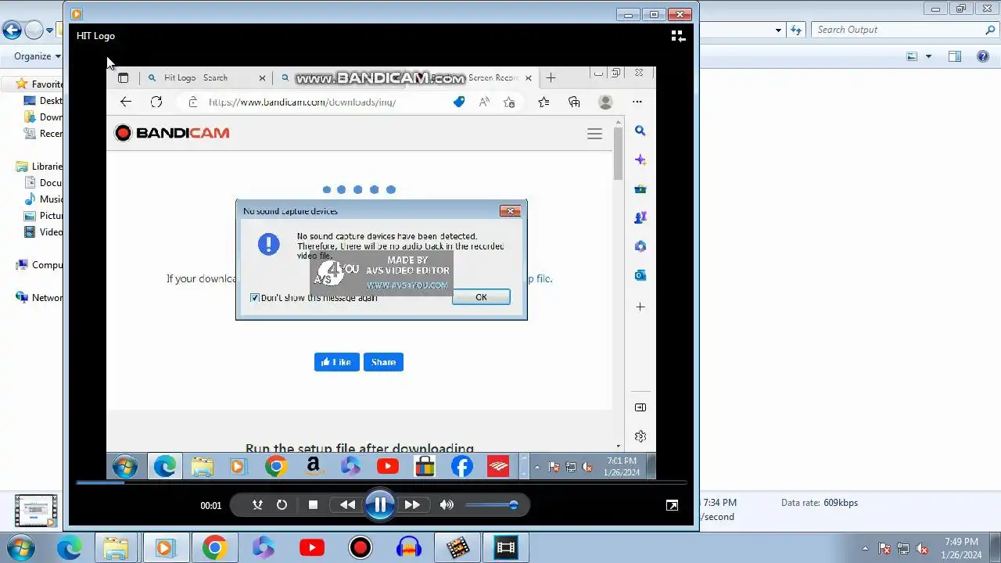Open clapperboard video editor taskbar icon
The height and width of the screenshot is (563, 1001).
[457, 547]
